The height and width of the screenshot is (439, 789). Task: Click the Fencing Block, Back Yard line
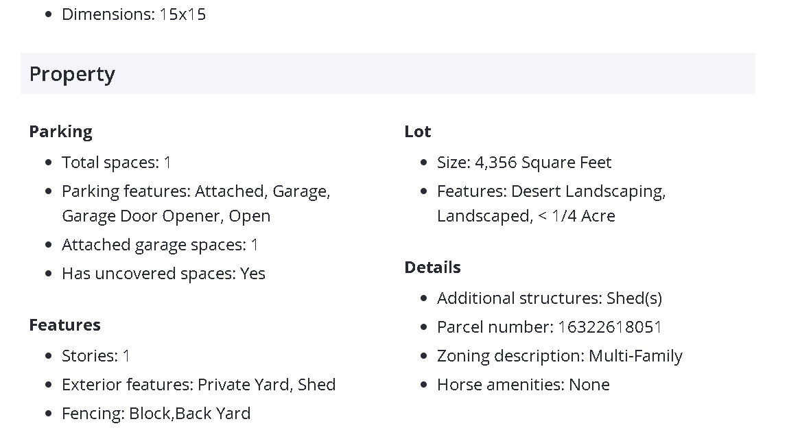pyautogui.click(x=156, y=414)
